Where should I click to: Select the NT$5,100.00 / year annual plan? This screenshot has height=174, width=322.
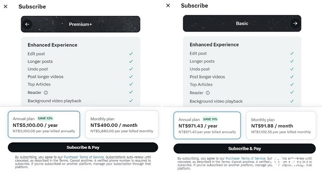pyautogui.click(x=44, y=125)
